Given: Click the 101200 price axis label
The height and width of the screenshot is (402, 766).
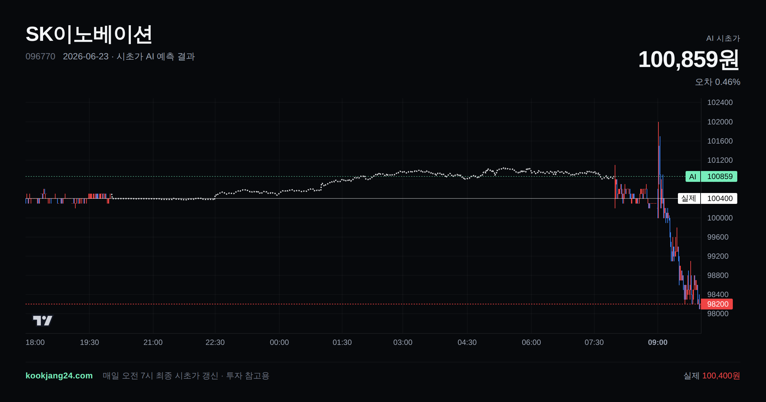Looking at the screenshot, I should (720, 160).
